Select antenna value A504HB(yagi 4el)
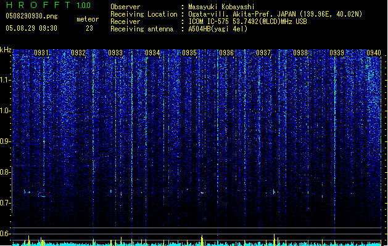The image size is (388, 246). 218,29
